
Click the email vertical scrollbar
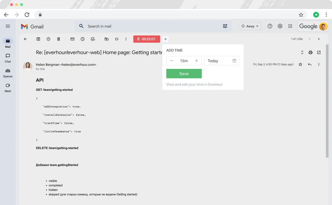click(327, 101)
